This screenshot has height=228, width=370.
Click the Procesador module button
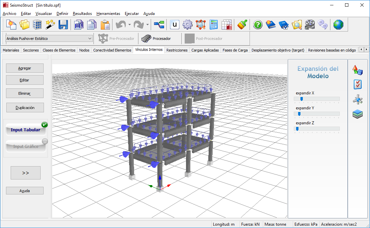pos(156,39)
